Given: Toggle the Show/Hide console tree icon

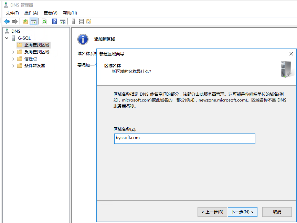Looking at the screenshot, I should coord(33,22).
